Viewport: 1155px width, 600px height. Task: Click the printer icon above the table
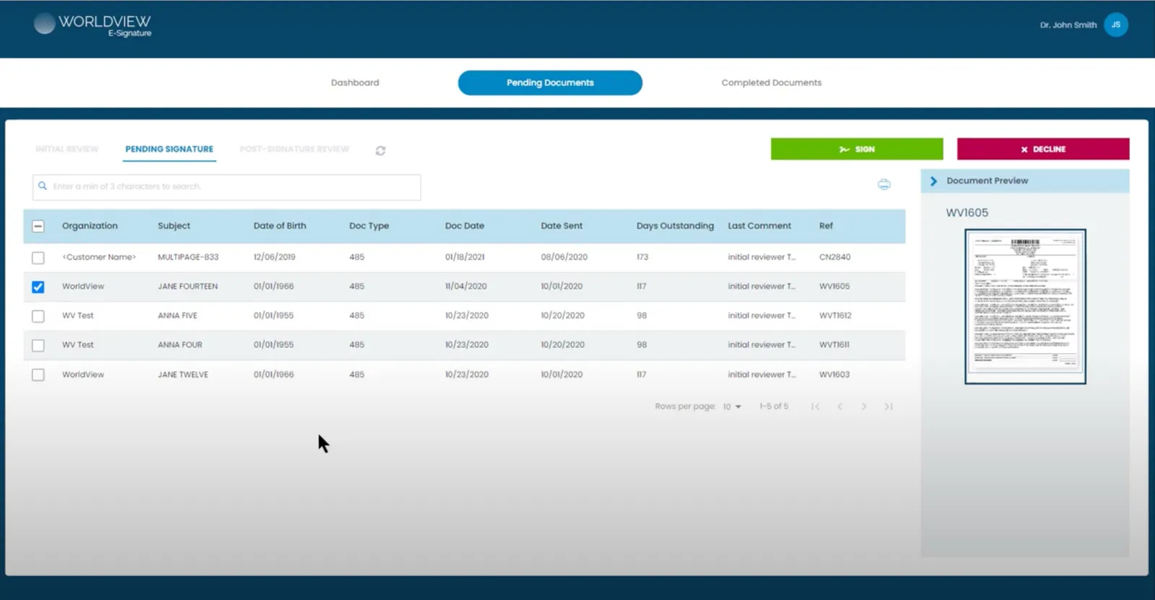[884, 184]
